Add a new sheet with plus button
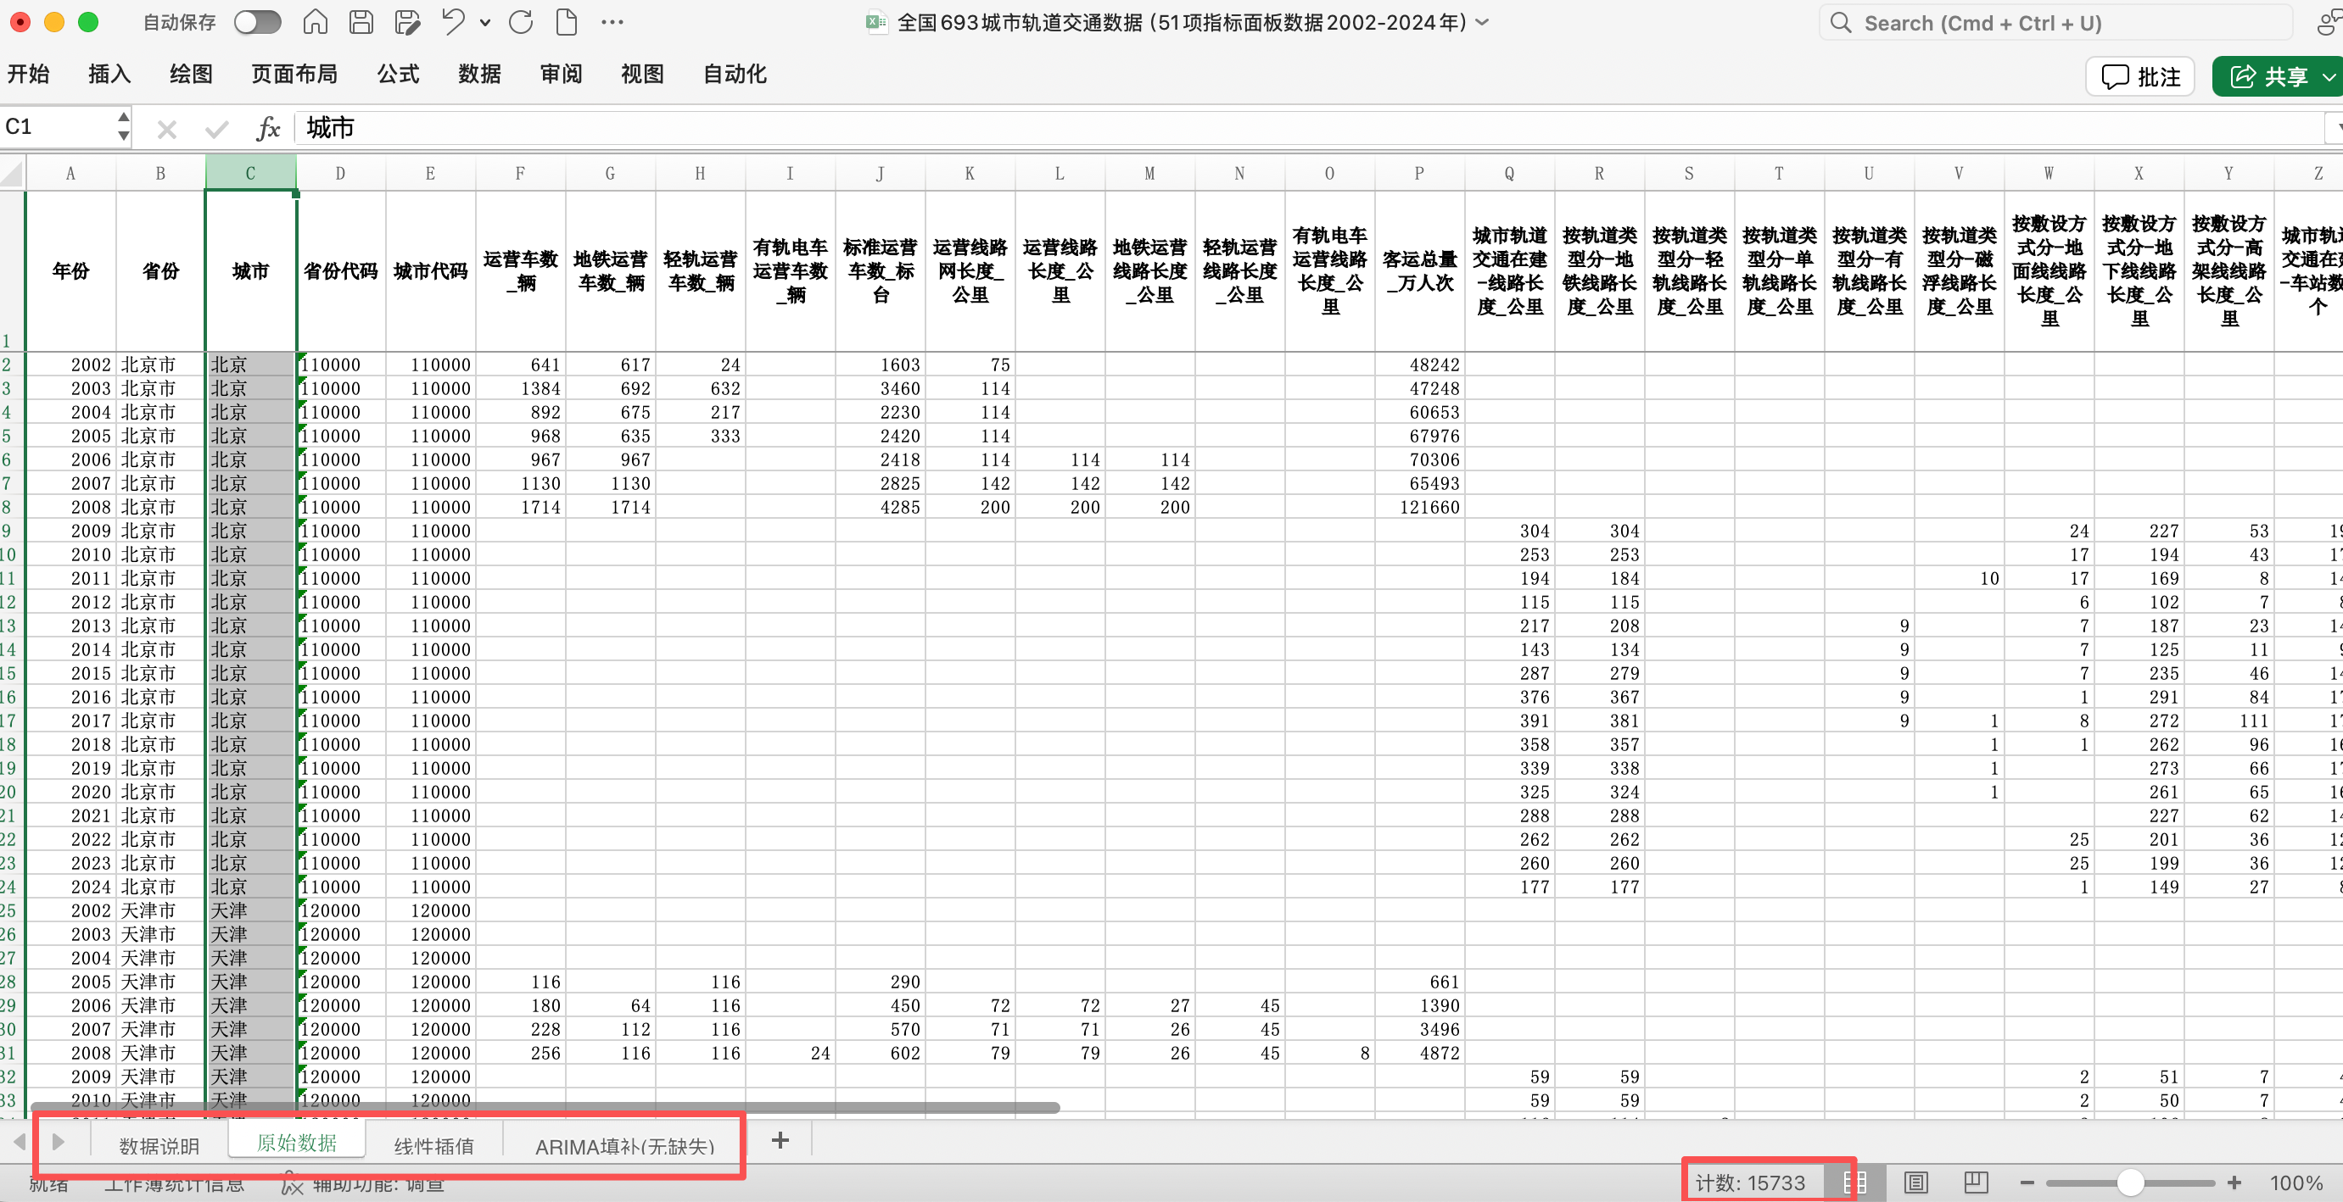Image resolution: width=2343 pixels, height=1202 pixels. 780,1140
